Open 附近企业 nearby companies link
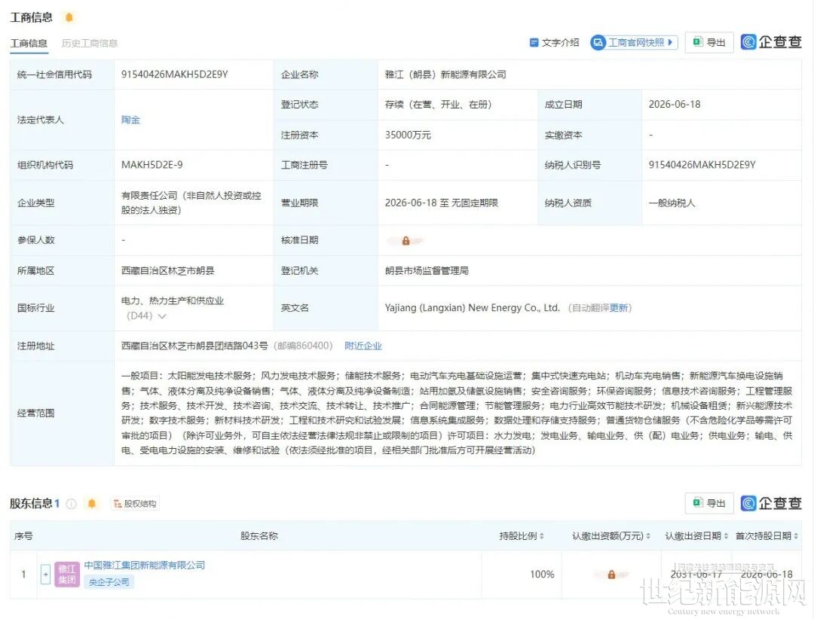The image size is (814, 619). pyautogui.click(x=363, y=346)
